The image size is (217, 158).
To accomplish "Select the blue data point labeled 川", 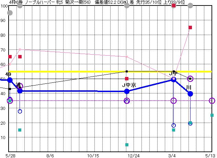I will 190,93.
